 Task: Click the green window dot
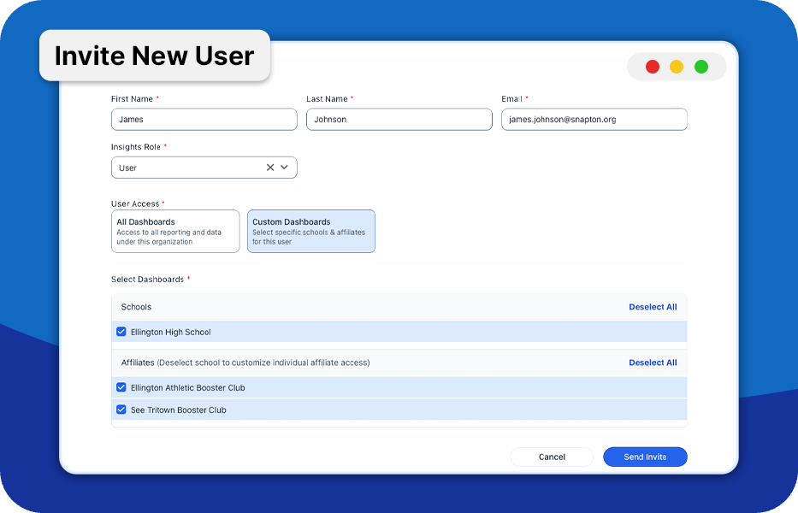pyautogui.click(x=701, y=67)
